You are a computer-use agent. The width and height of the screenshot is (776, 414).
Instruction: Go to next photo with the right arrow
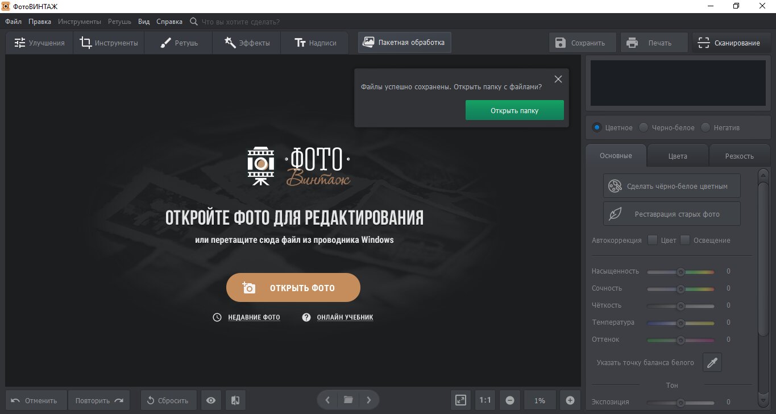coord(369,400)
